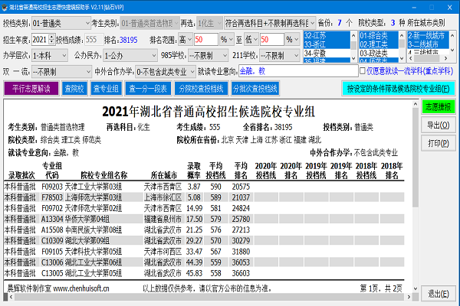460x306 pixels.
Task: Click the green 志愿速报 button
Action: point(438,107)
